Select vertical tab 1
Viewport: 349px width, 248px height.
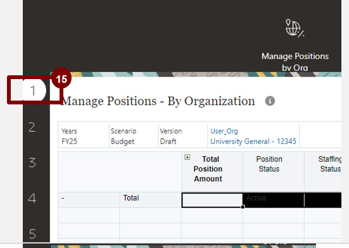click(32, 90)
